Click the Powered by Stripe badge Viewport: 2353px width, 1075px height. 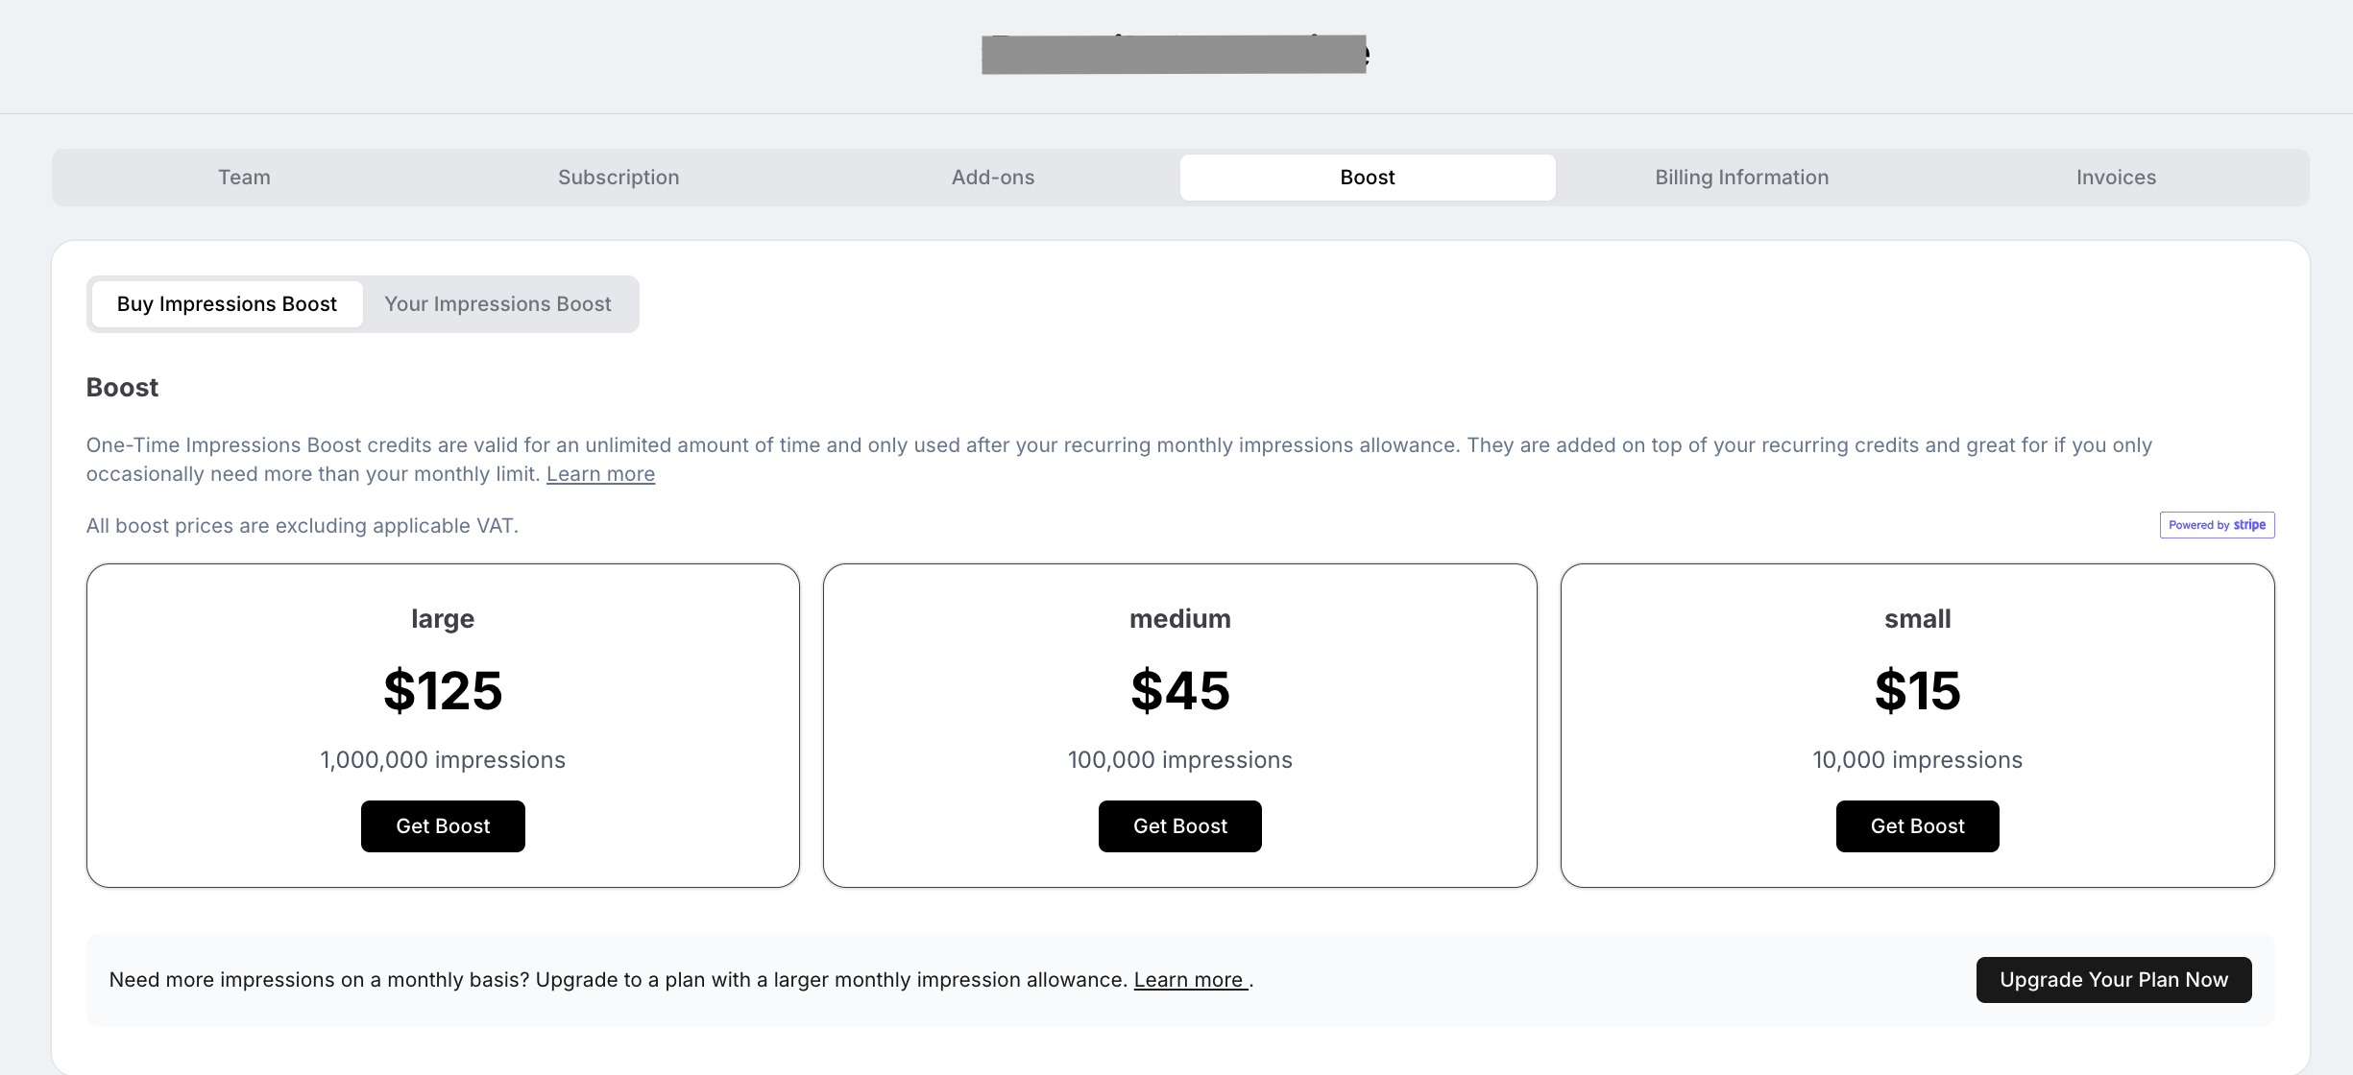point(2217,525)
